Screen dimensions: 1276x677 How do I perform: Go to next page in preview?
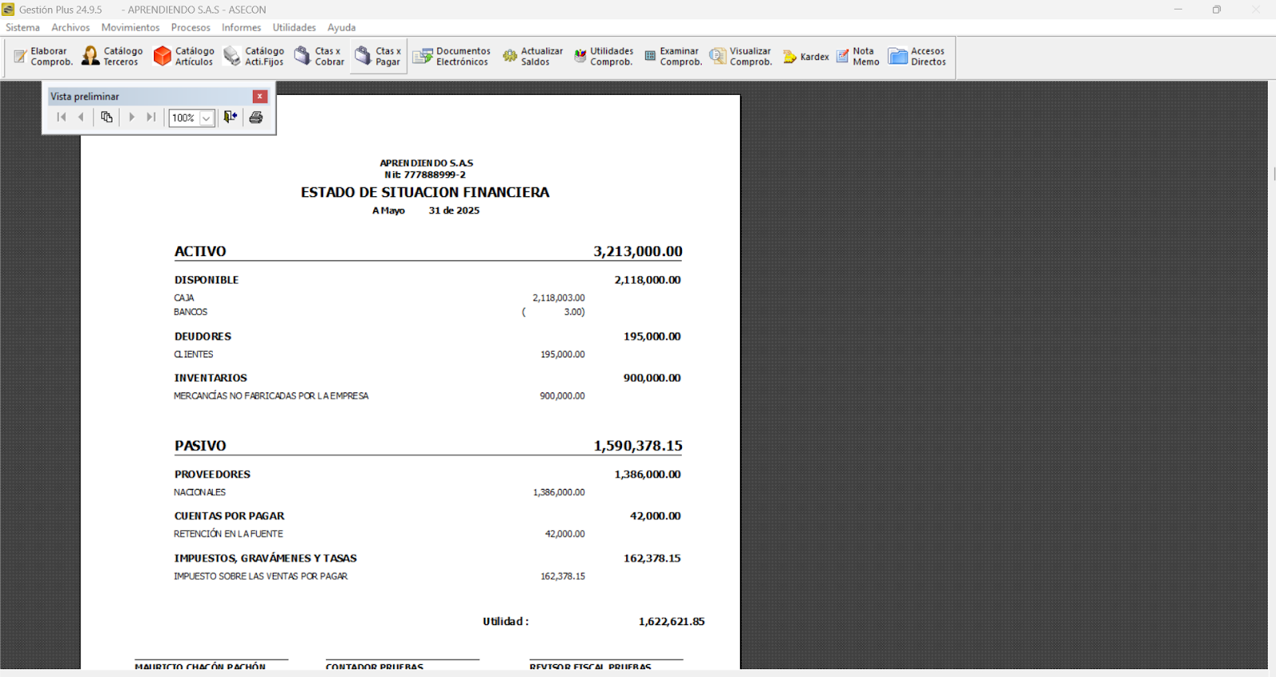[x=132, y=117]
